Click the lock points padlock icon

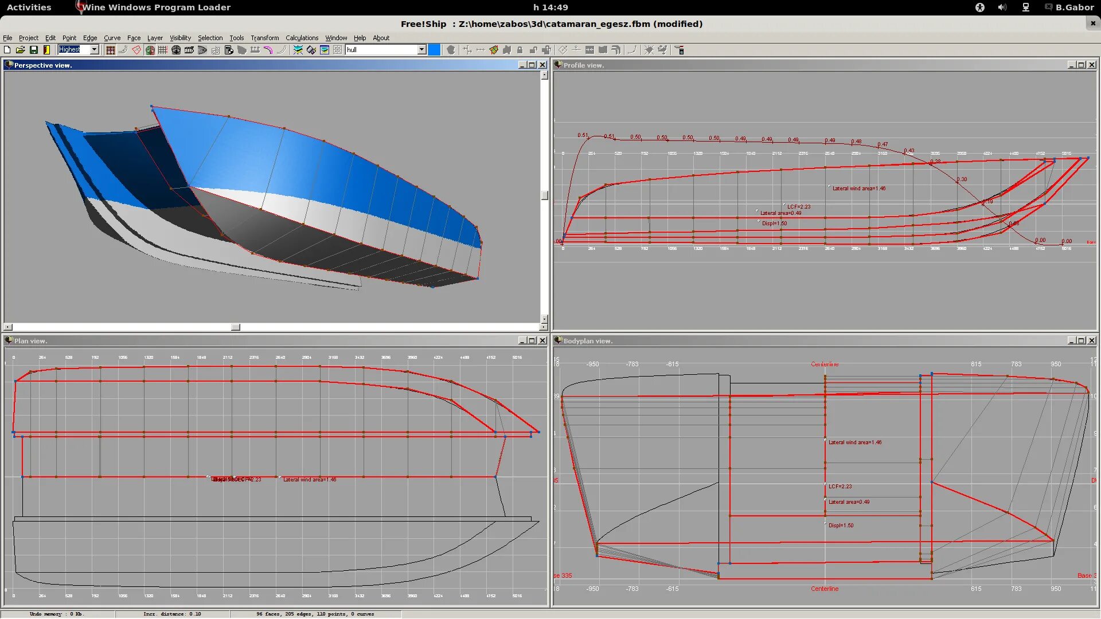coord(520,50)
